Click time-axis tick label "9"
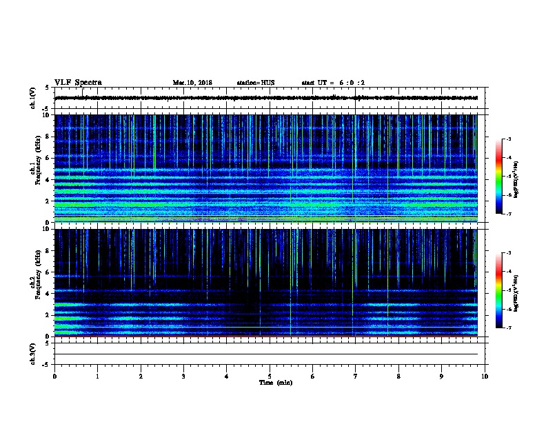 441,376
